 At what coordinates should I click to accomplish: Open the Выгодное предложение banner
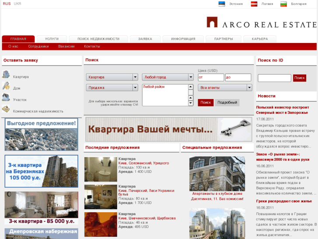(42, 135)
